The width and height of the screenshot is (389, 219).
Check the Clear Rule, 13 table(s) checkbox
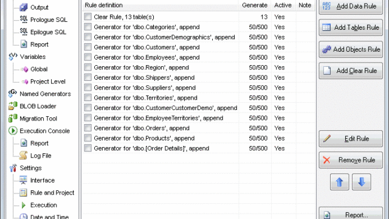(88, 16)
